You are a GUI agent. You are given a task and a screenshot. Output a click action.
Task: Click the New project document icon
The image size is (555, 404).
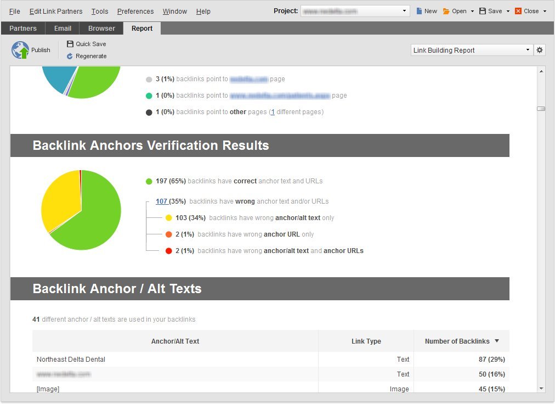[419, 11]
